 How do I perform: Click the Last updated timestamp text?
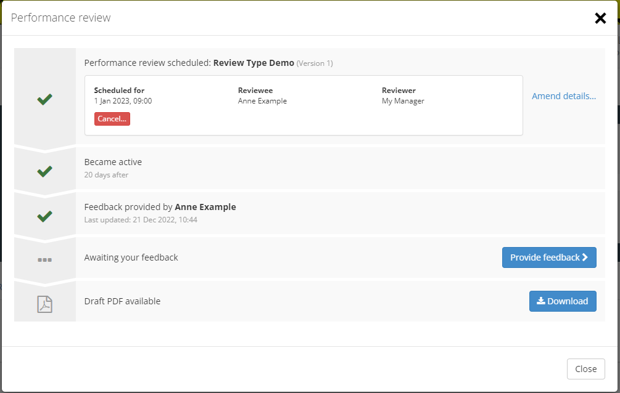pyautogui.click(x=141, y=220)
